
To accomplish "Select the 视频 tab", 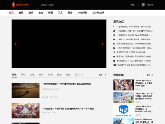I will click(59, 75).
